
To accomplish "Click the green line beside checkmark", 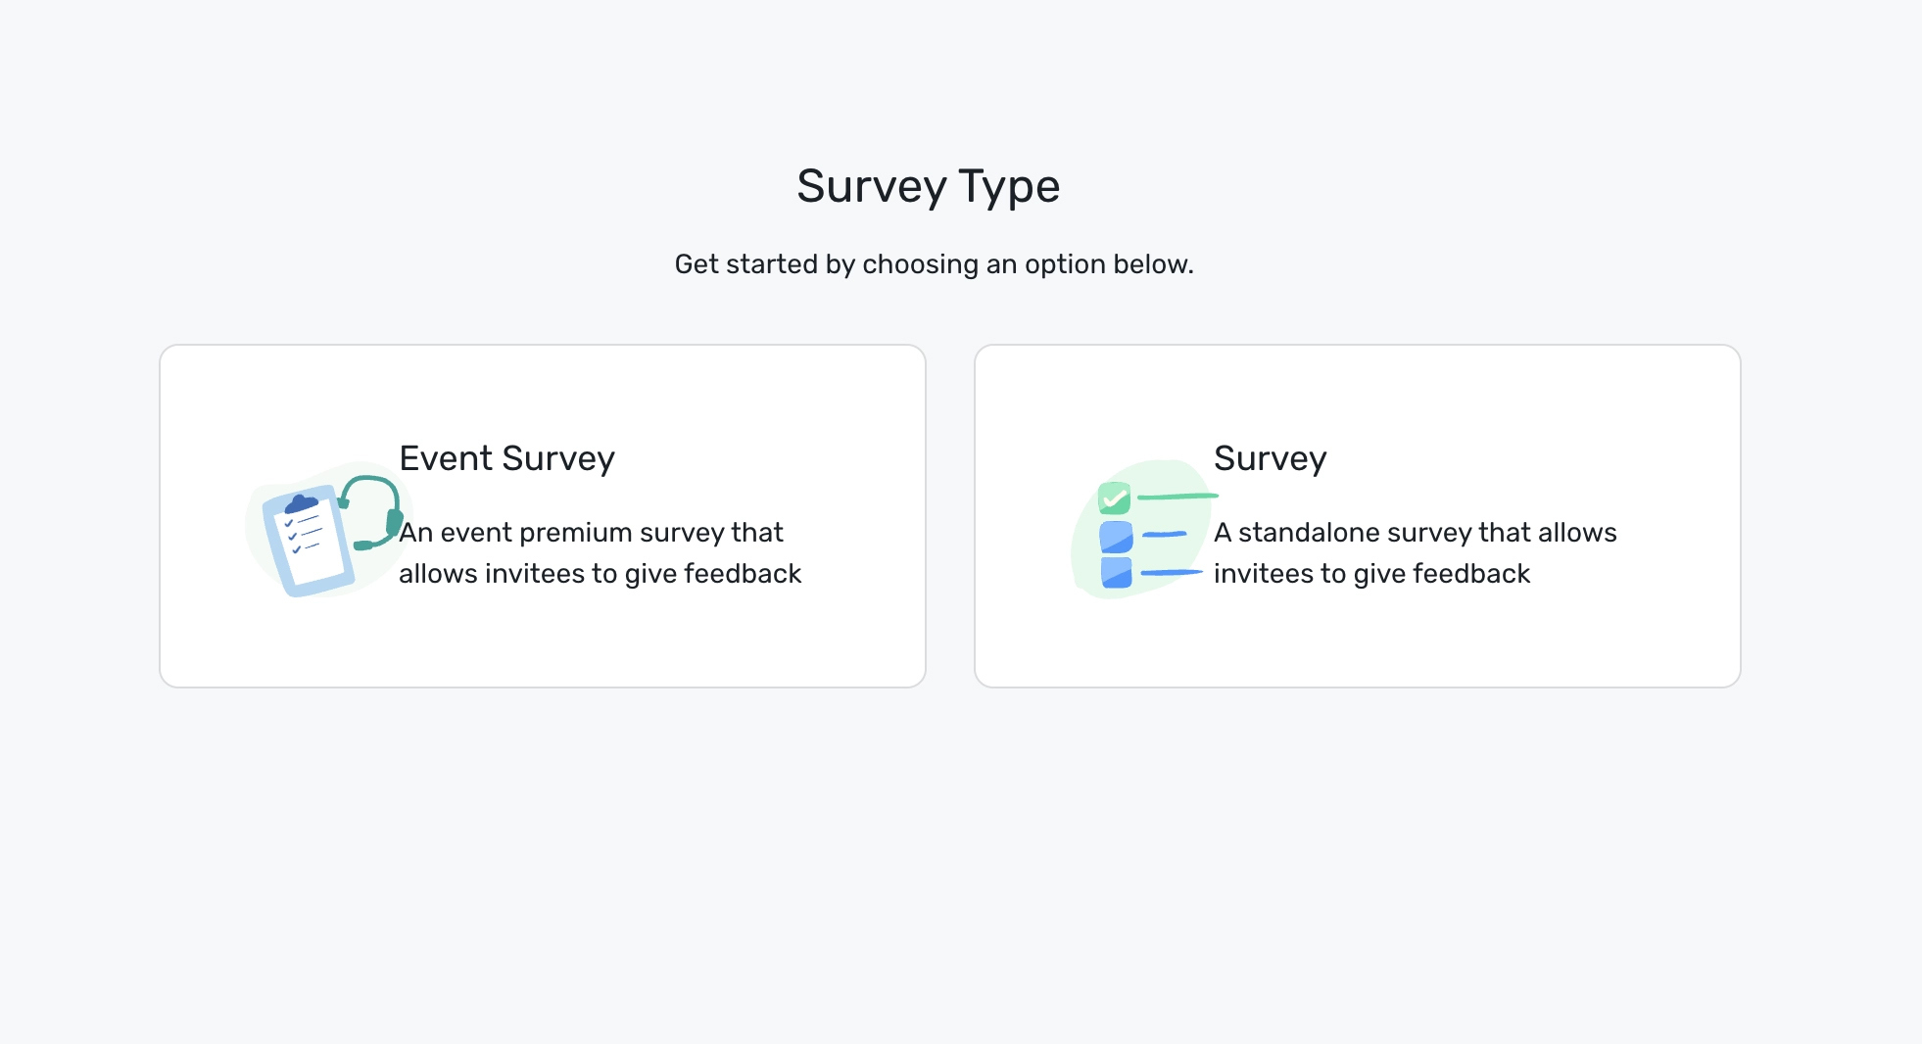I will pos(1177,497).
